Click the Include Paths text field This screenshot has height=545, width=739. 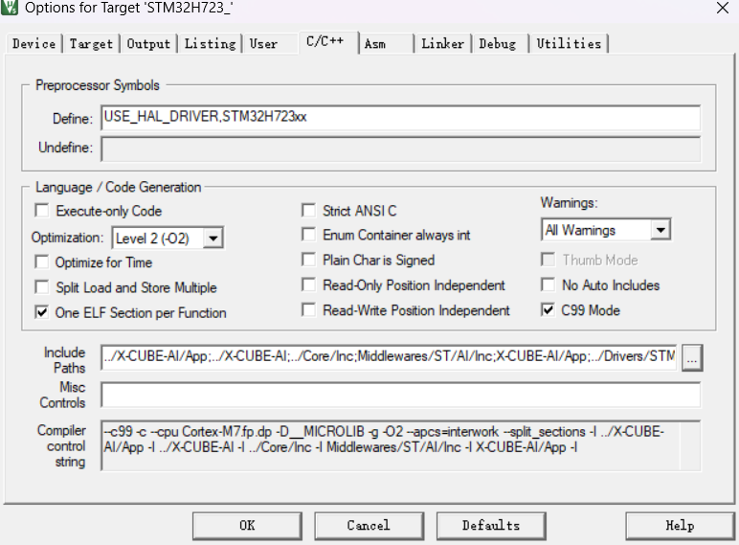[x=390, y=357]
